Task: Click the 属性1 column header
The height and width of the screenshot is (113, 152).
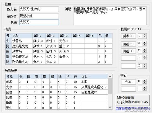Action: [x=39, y=36]
